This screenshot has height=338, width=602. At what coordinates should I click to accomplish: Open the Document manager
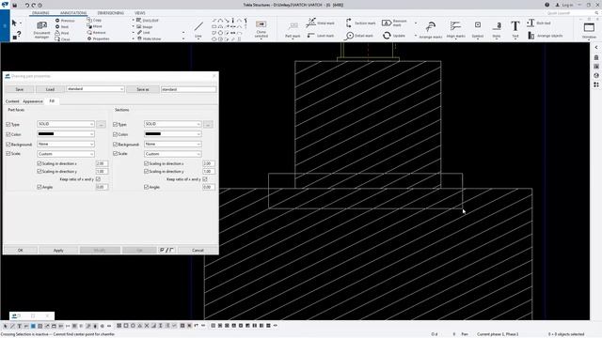(x=41, y=29)
